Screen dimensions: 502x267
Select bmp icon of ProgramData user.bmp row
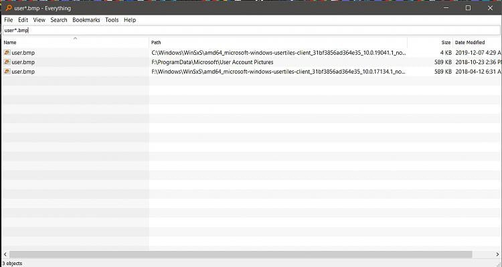(x=7, y=62)
